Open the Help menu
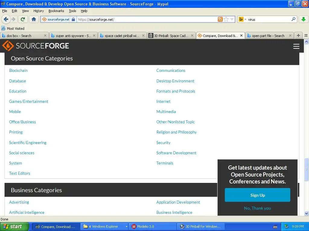 tap(84, 11)
